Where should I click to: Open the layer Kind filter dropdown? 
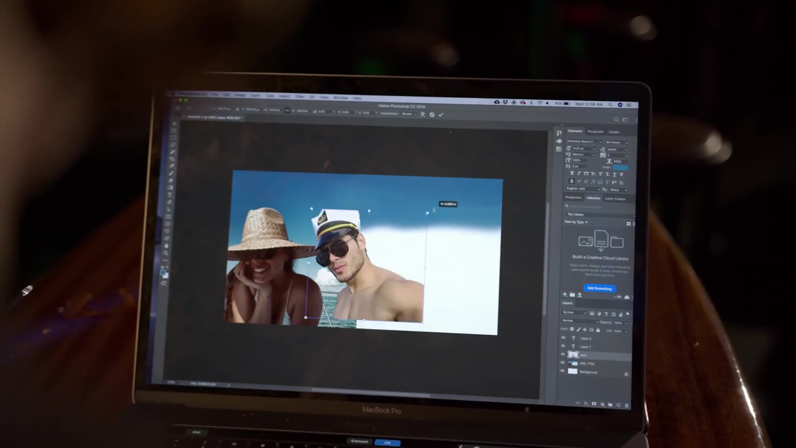574,312
